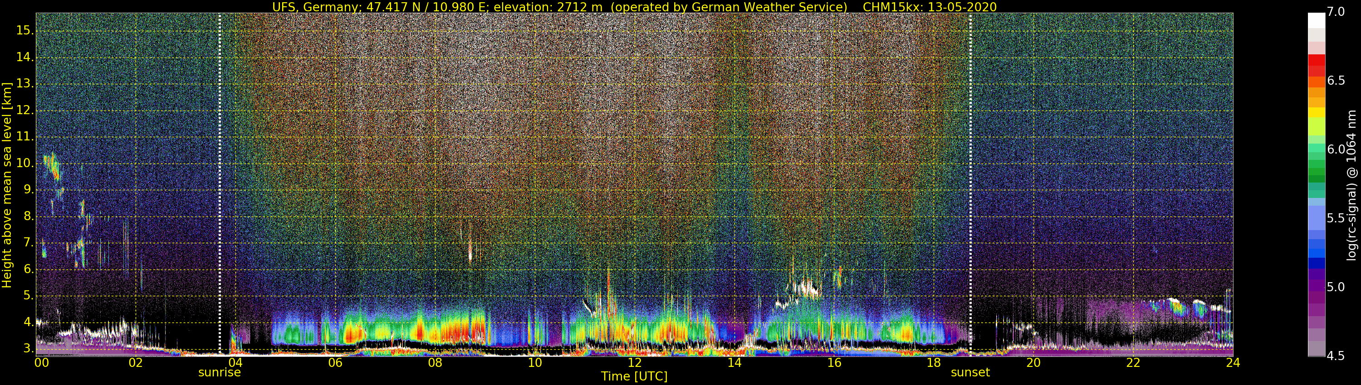Click the 12 tick on the time axis
The width and height of the screenshot is (1361, 385).
pyautogui.click(x=635, y=363)
